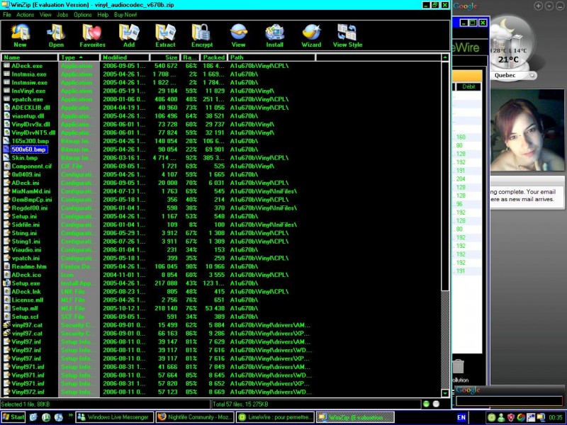The image size is (567, 425).
Task: Click the Open archive toolbar icon
Action: point(56,35)
